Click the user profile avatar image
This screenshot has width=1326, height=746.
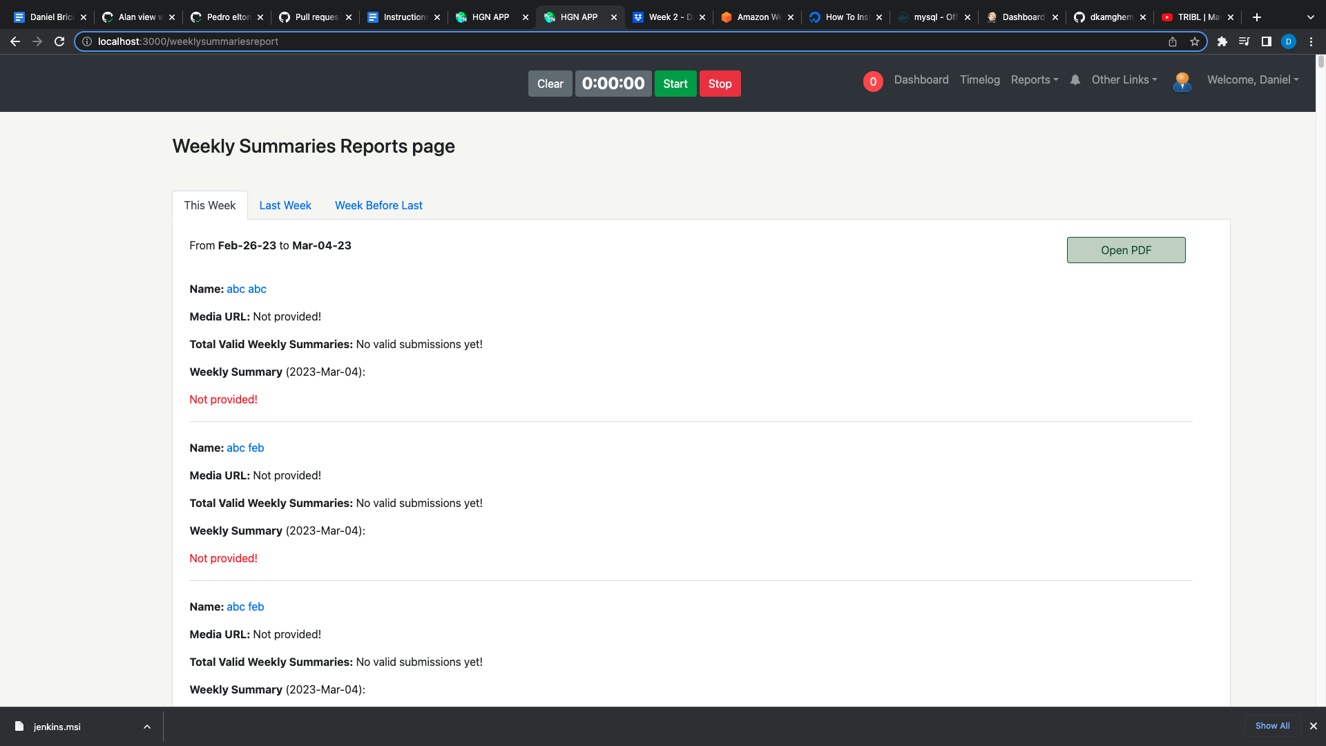[x=1182, y=82]
